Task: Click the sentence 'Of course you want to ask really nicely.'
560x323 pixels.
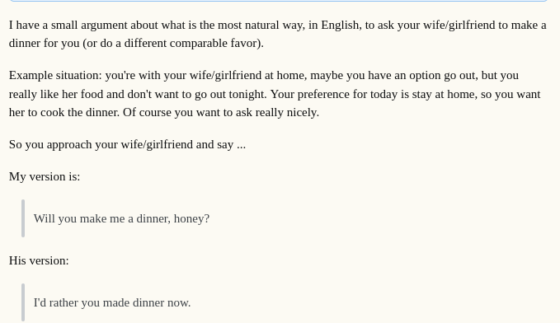Action: (x=221, y=112)
